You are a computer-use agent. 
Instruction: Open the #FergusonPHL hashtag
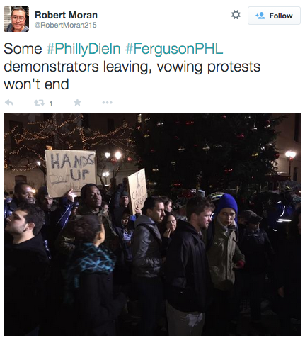(x=174, y=49)
